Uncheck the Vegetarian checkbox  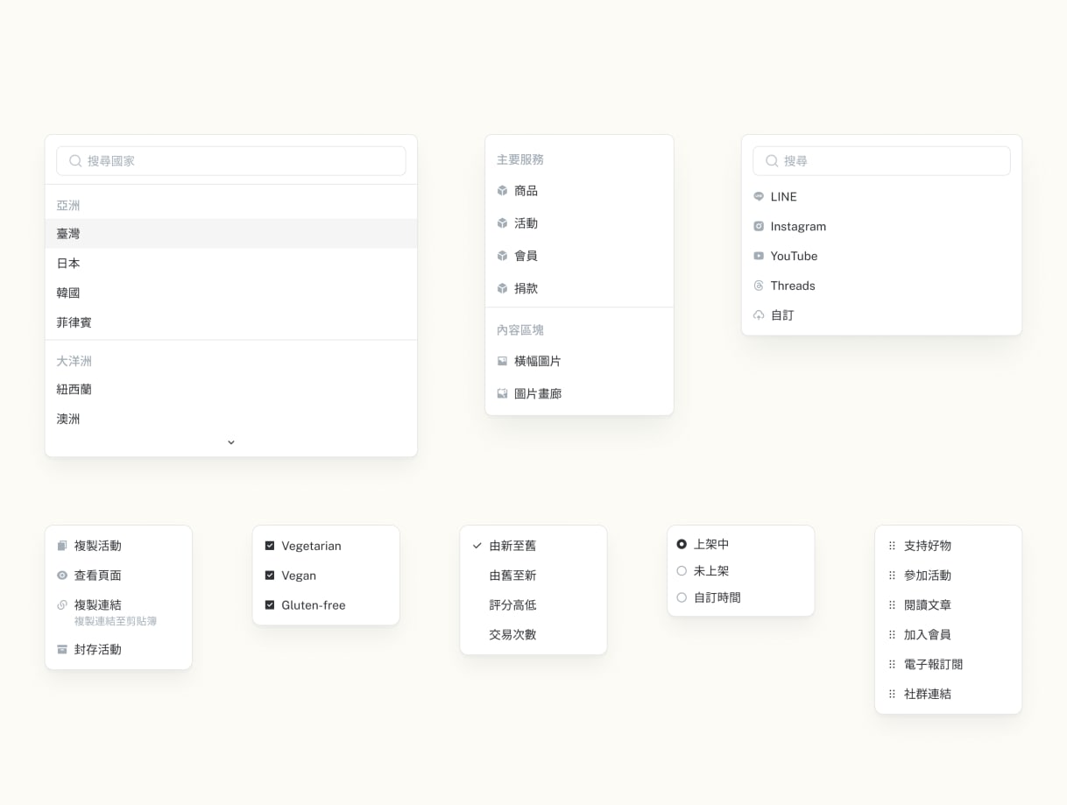click(x=270, y=545)
